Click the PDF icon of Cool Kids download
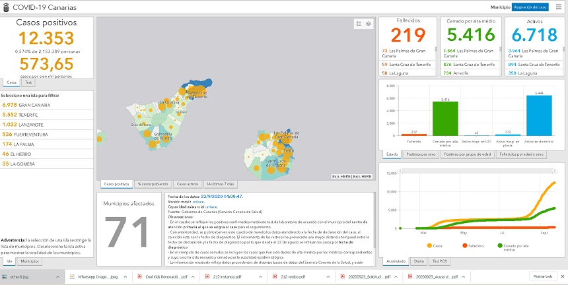568x285 pixels. click(141, 276)
